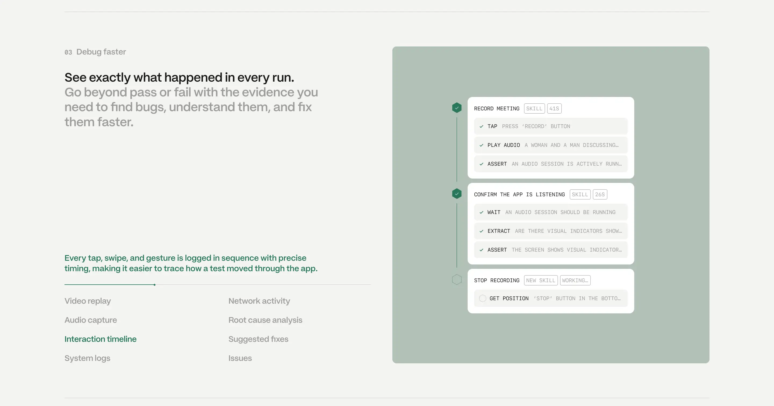Click the checkmark on the 'The screen shows visual' assert step

pos(481,250)
